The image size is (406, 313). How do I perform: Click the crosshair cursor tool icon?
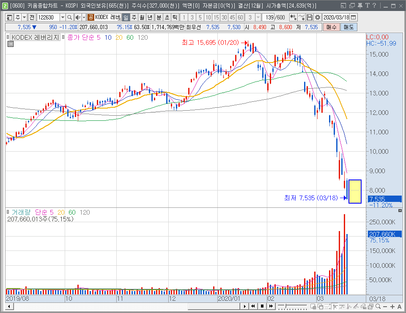coord(335,307)
